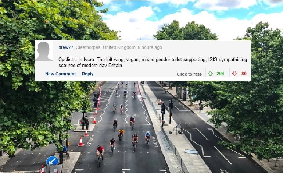The image size is (283, 173).
Task: Click the green 264 upvote count
Action: (220, 73)
